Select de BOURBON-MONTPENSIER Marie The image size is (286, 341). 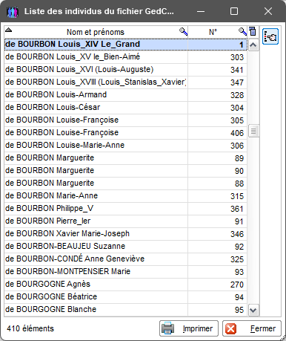pos(125,272)
